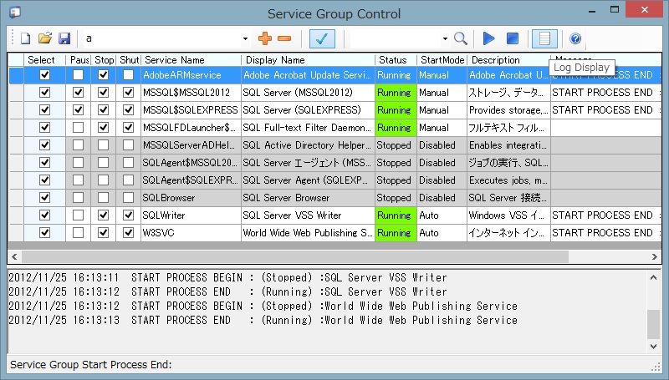Open help with the question mark icon

pyautogui.click(x=575, y=38)
